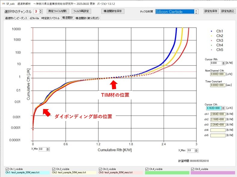The image size is (237, 177).
Task: Click the X_Max spinner arrows
Action: click(196, 150)
